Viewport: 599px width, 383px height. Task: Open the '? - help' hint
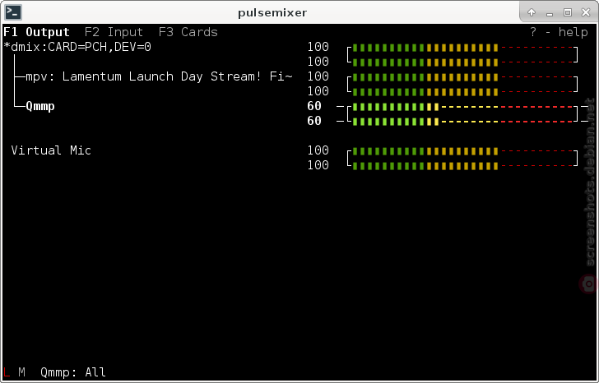click(x=559, y=32)
